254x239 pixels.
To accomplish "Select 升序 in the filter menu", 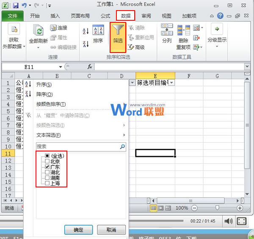I will [44, 85].
